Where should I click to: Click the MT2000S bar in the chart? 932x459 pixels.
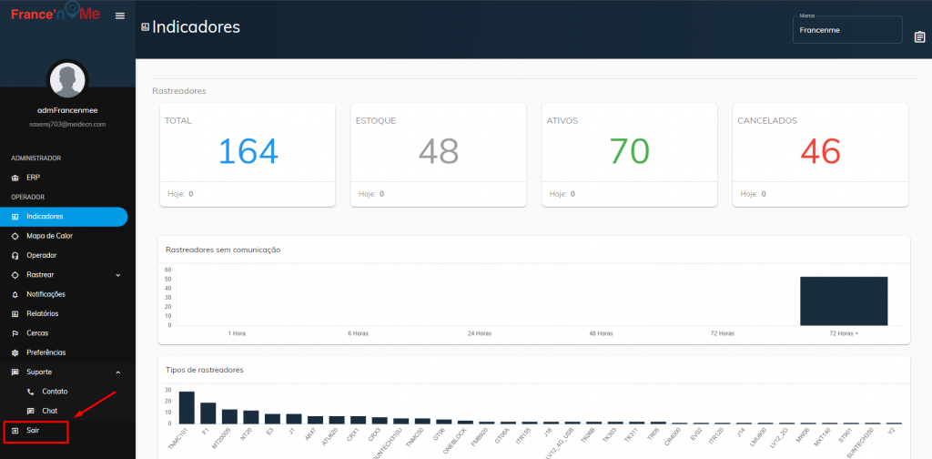pos(230,416)
